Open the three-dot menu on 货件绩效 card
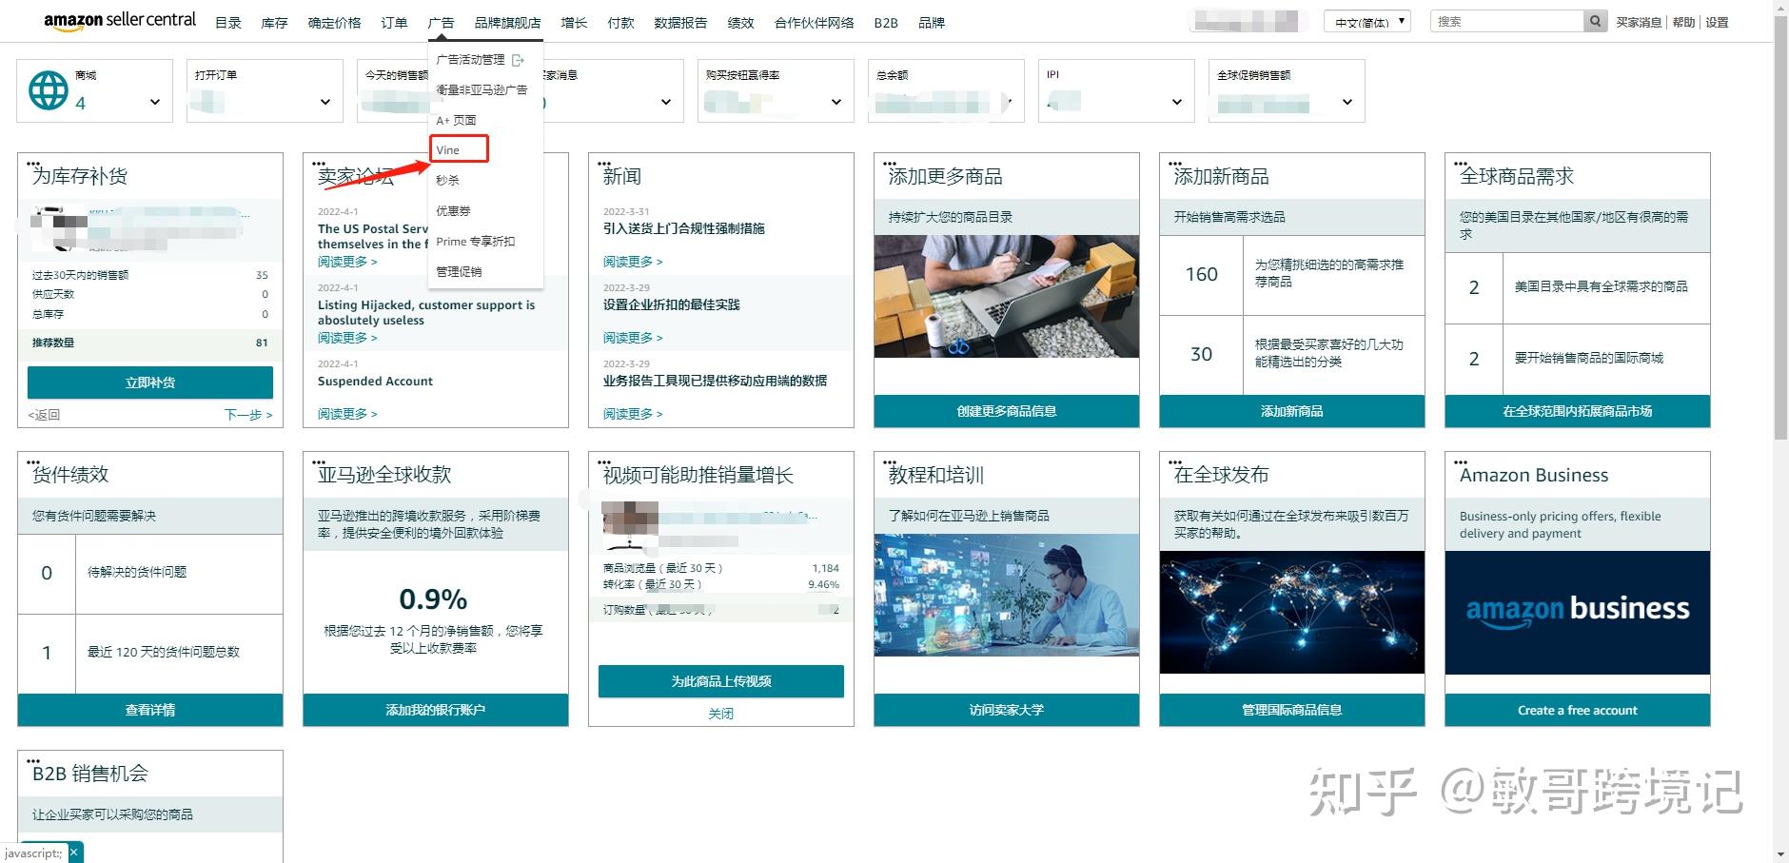The image size is (1789, 863). 33,462
